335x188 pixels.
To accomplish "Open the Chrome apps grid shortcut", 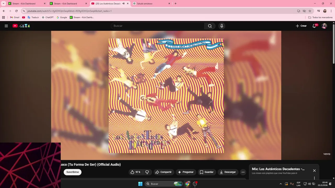I will click(3, 17).
